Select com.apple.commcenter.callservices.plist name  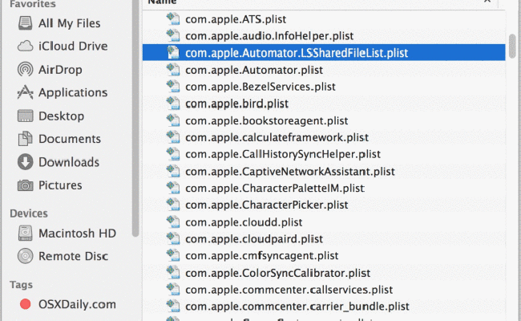pos(289,290)
